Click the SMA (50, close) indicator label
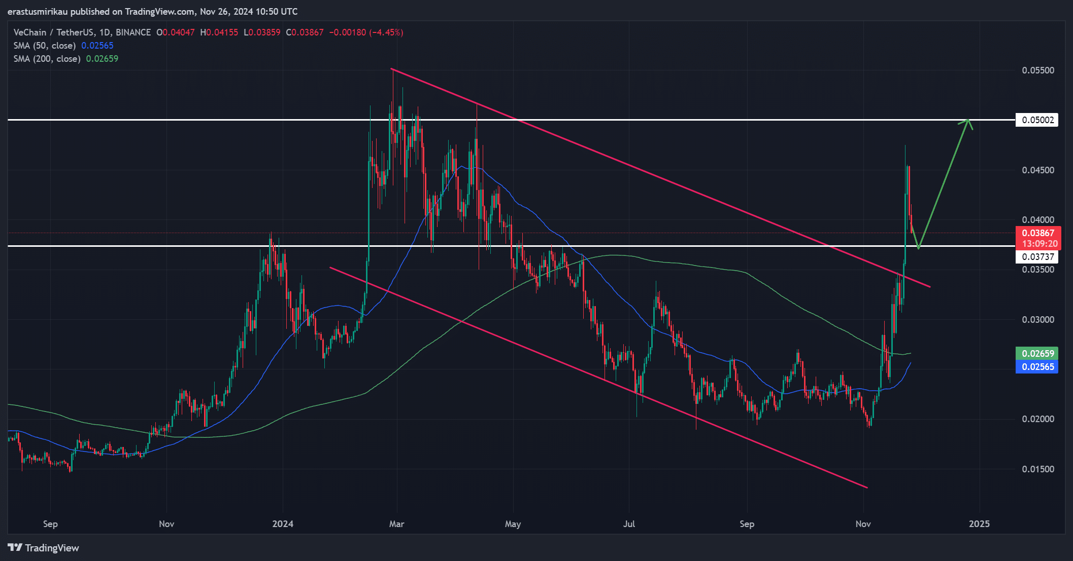Screen dimensions: 1073x561 [x=45, y=46]
